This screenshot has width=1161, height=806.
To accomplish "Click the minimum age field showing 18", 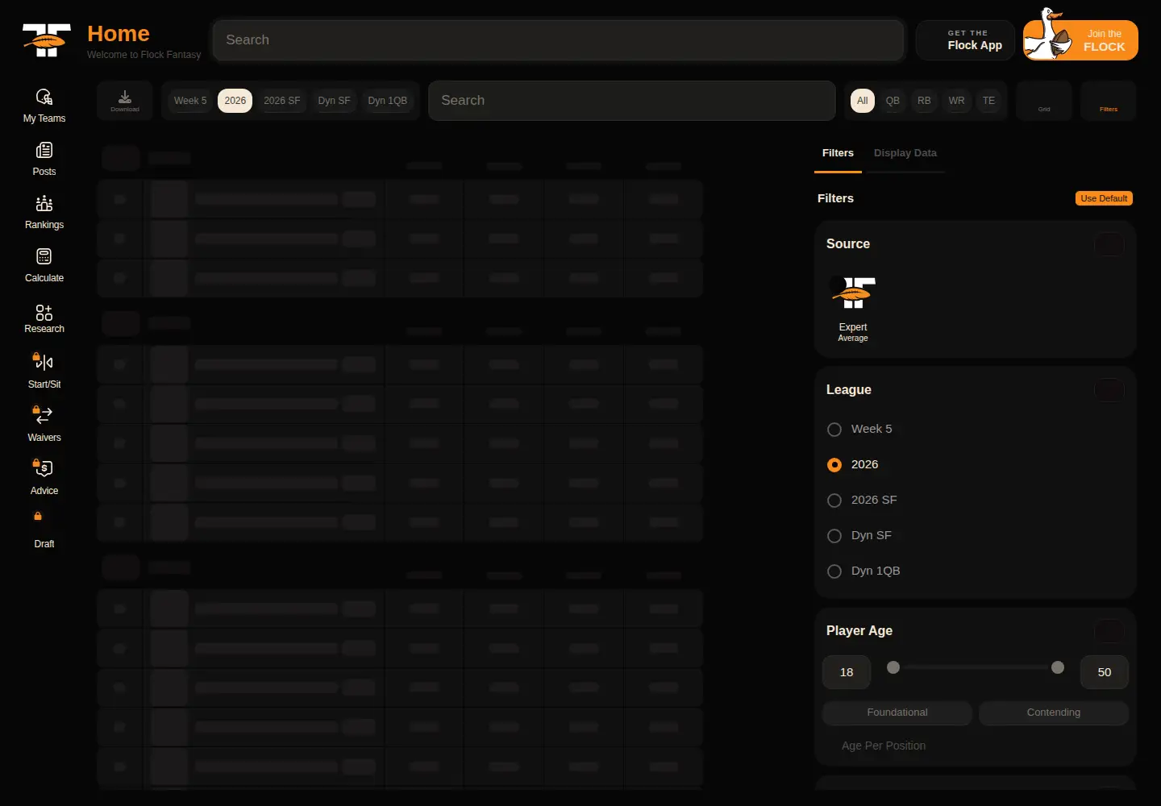I will point(847,672).
